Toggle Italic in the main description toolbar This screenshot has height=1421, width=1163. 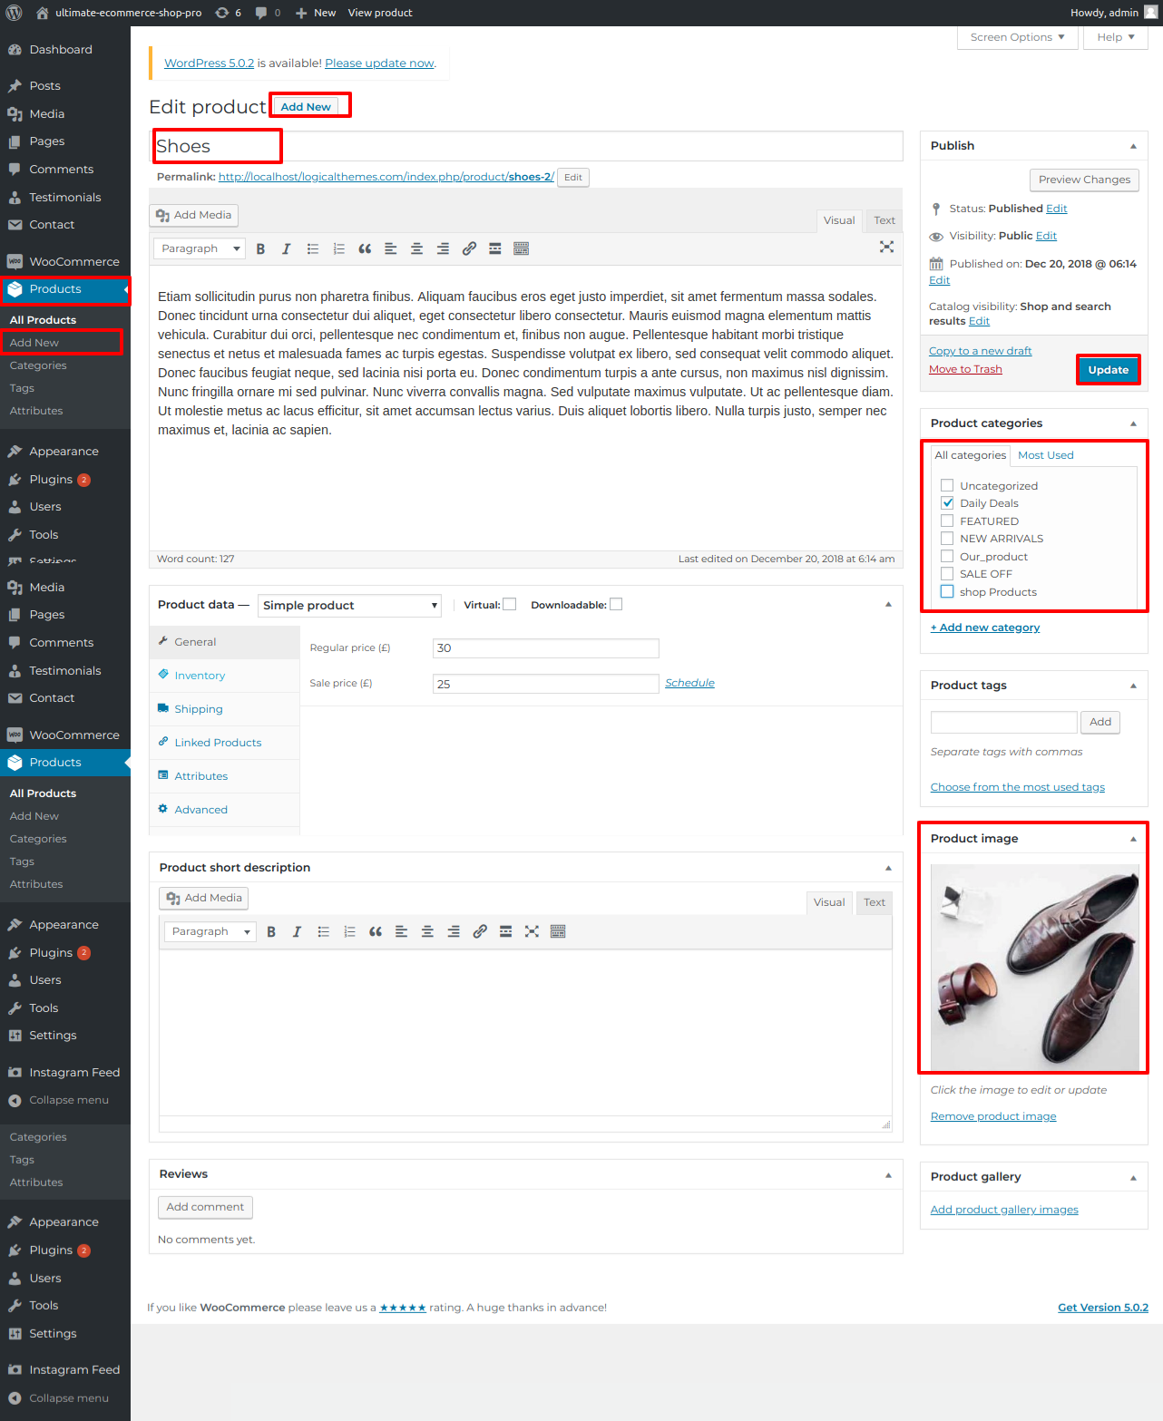tap(286, 248)
